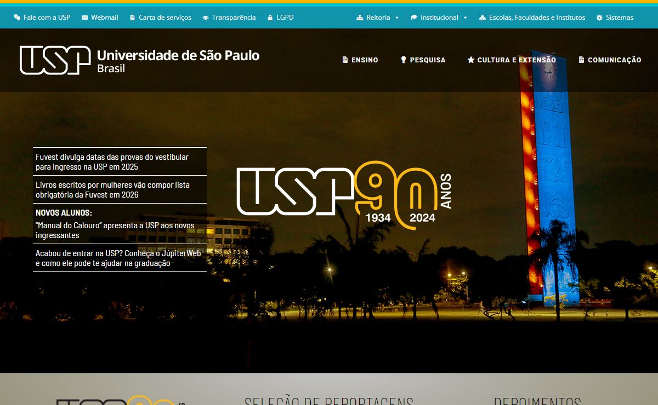Visit the Transparência link
The height and width of the screenshot is (405, 658).
click(x=234, y=18)
